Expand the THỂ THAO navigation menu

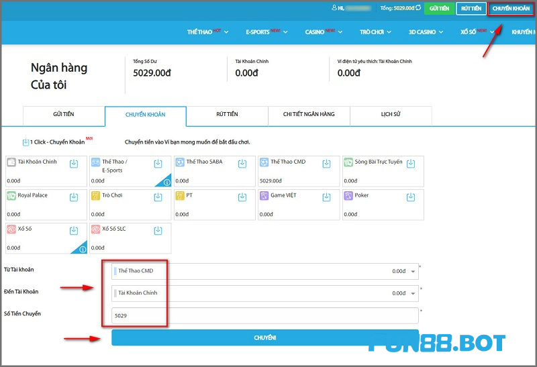click(x=208, y=32)
